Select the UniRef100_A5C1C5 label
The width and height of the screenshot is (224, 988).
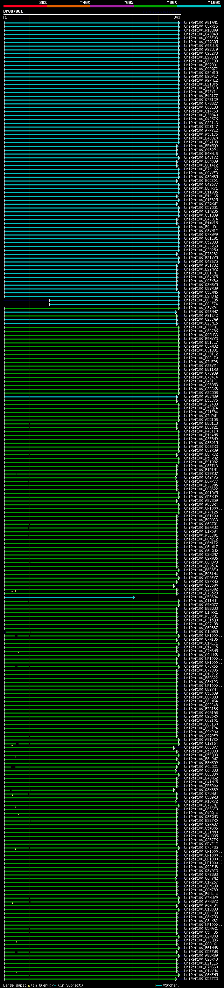[201, 134]
